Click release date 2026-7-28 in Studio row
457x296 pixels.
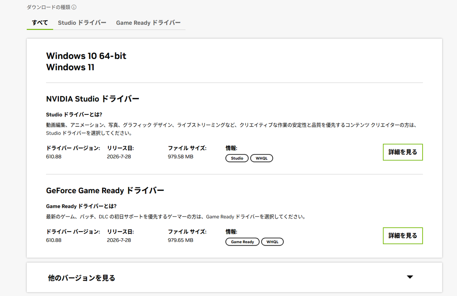click(119, 156)
